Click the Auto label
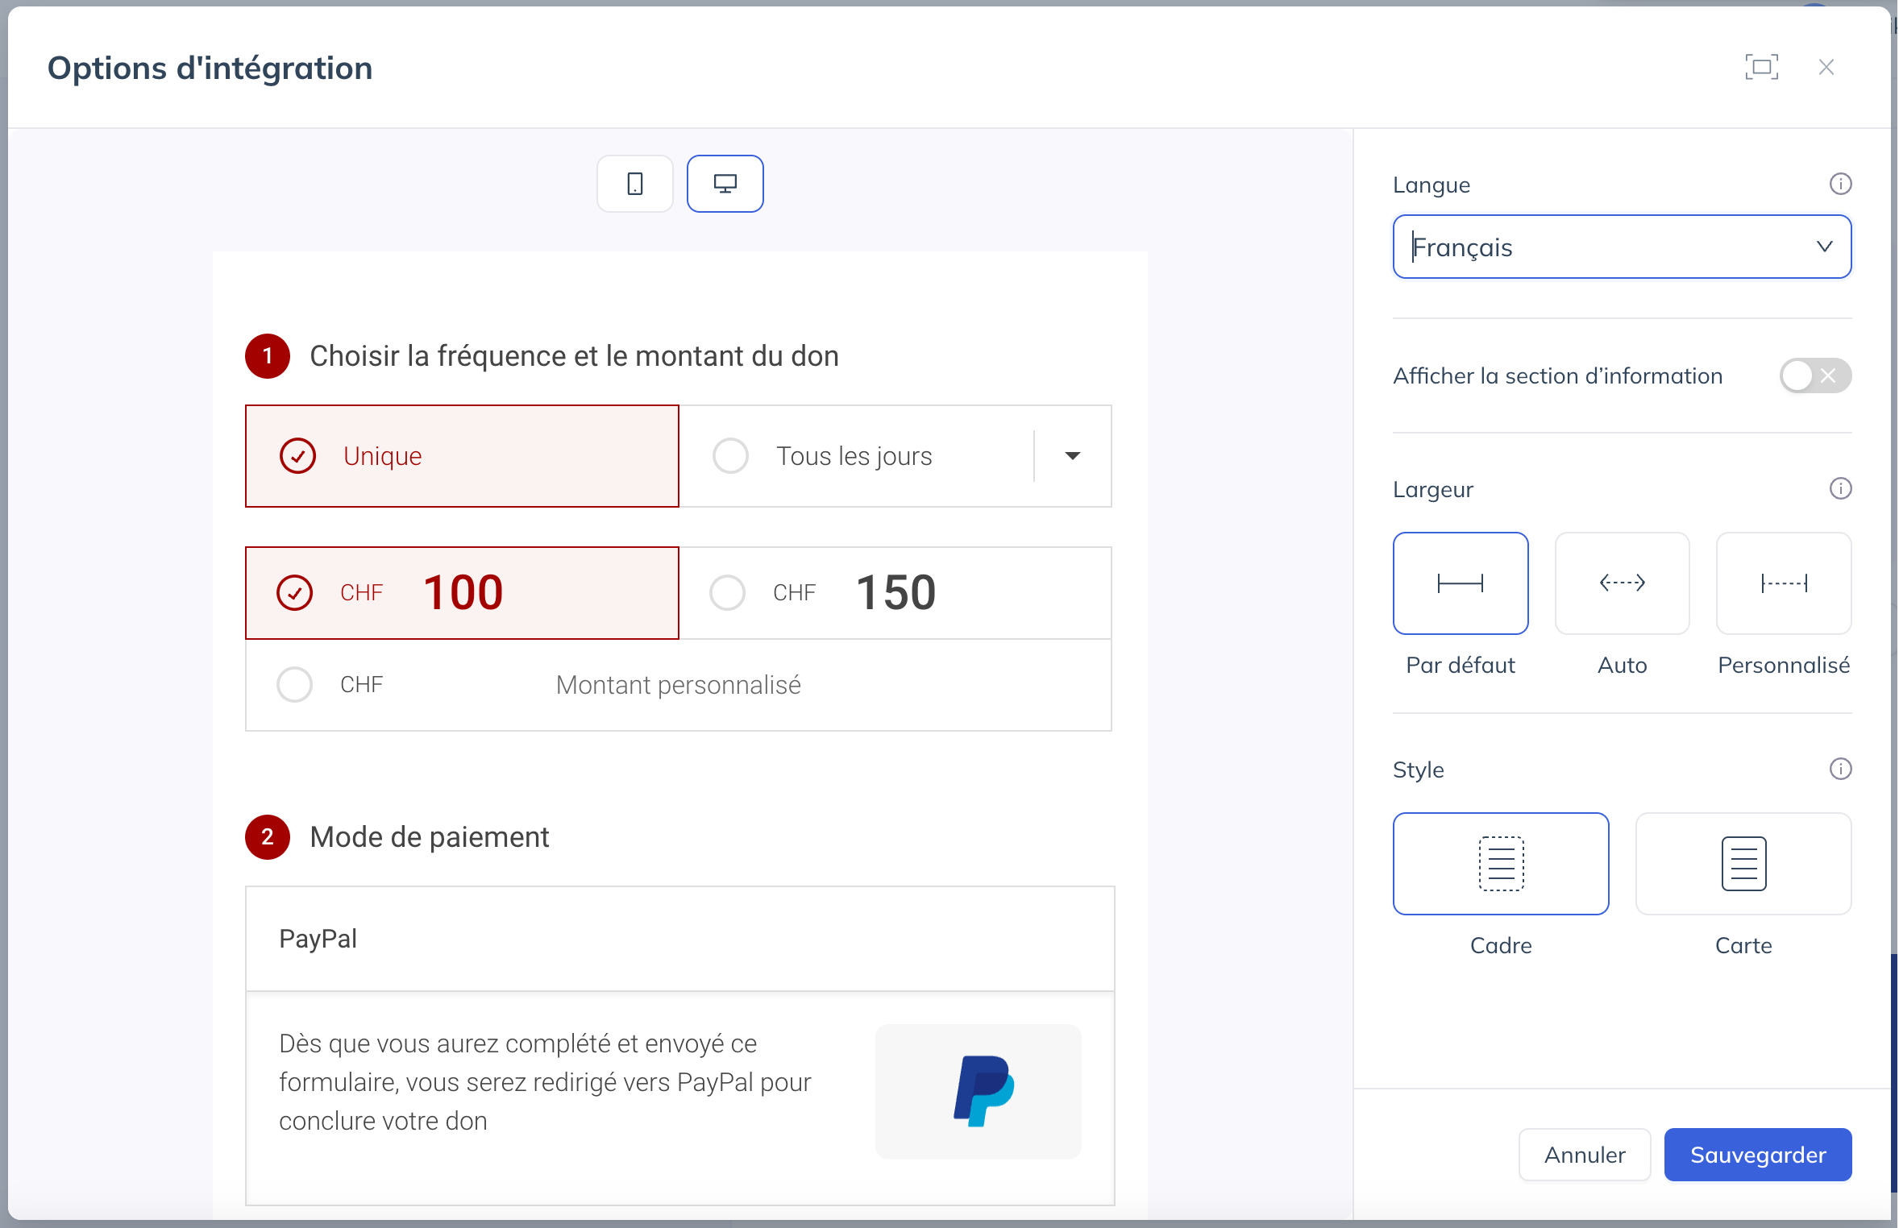This screenshot has height=1228, width=1899. [x=1622, y=665]
